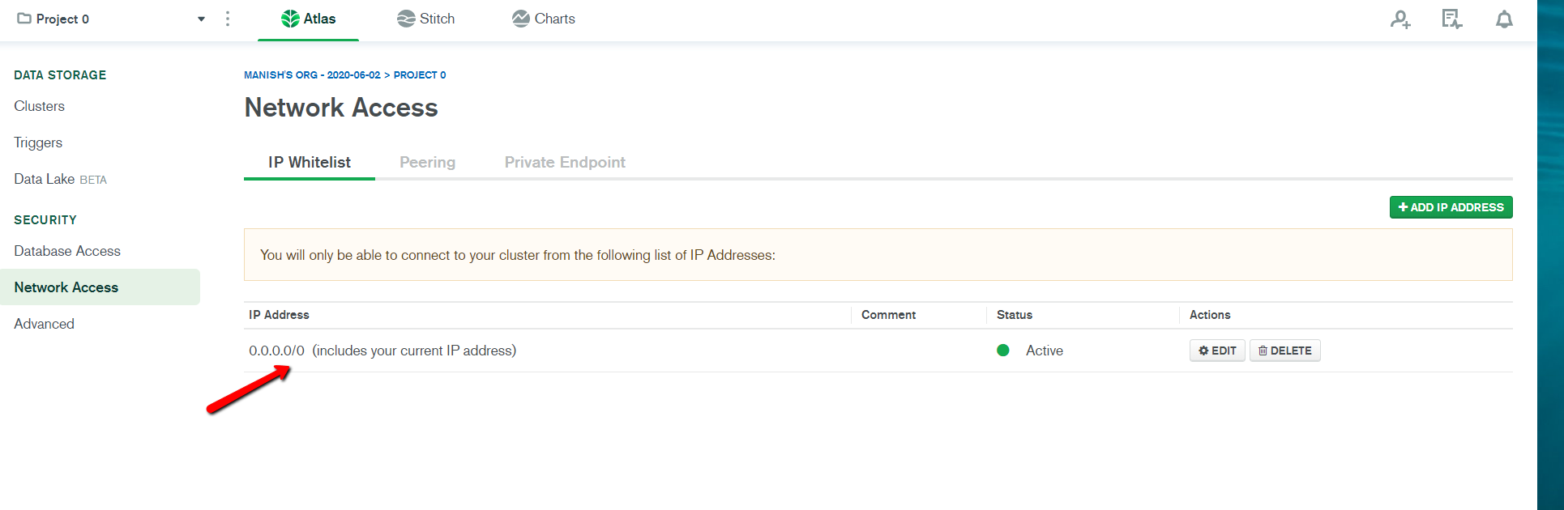Screen dimensions: 1564x510
Task: Follow the Manish's Org breadcrumb link
Action: point(312,74)
